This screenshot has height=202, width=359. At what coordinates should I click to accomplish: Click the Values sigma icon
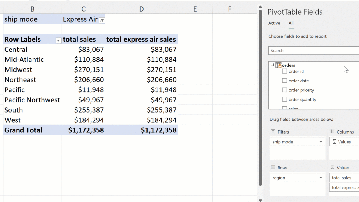[332, 167]
